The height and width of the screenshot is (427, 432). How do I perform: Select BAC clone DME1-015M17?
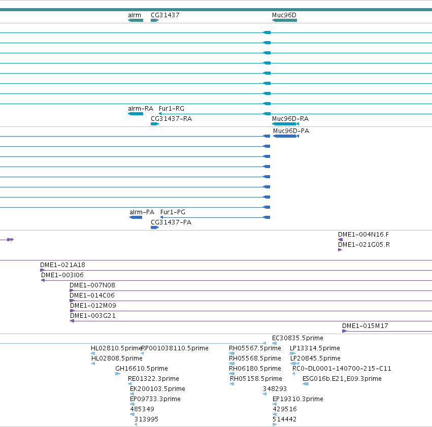(x=387, y=331)
